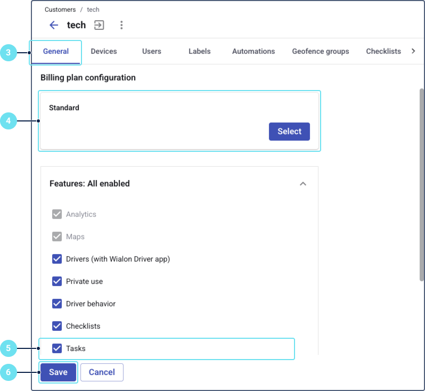Viewport: 425px width, 391px height.
Task: Click the Customers breadcrumb link
Action: click(x=60, y=10)
